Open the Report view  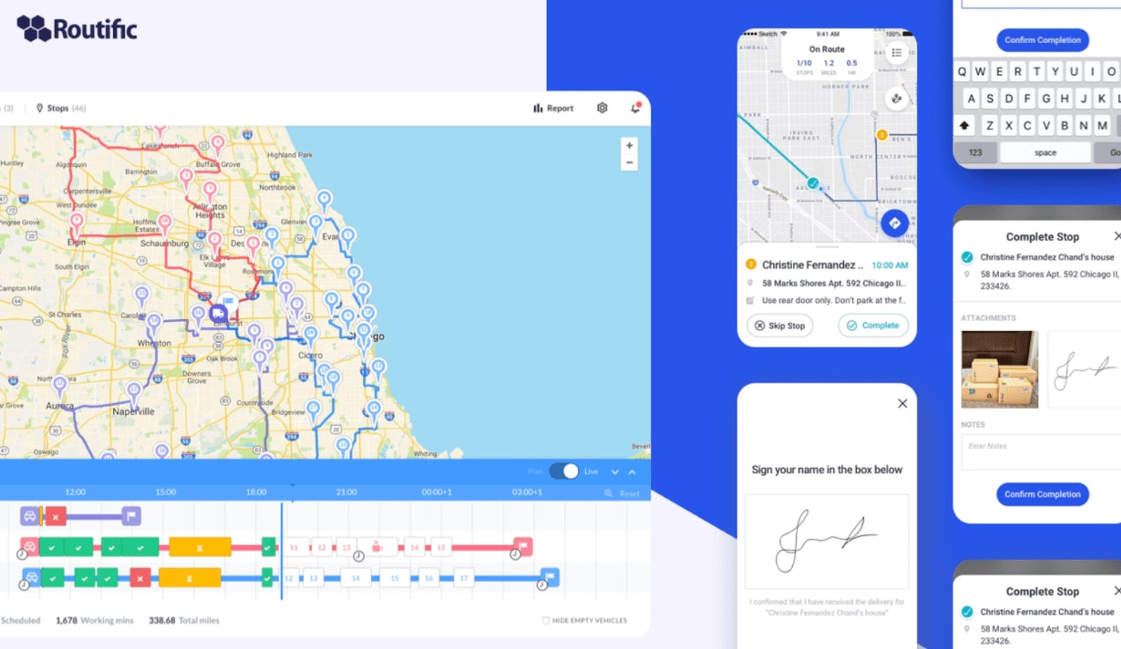553,108
